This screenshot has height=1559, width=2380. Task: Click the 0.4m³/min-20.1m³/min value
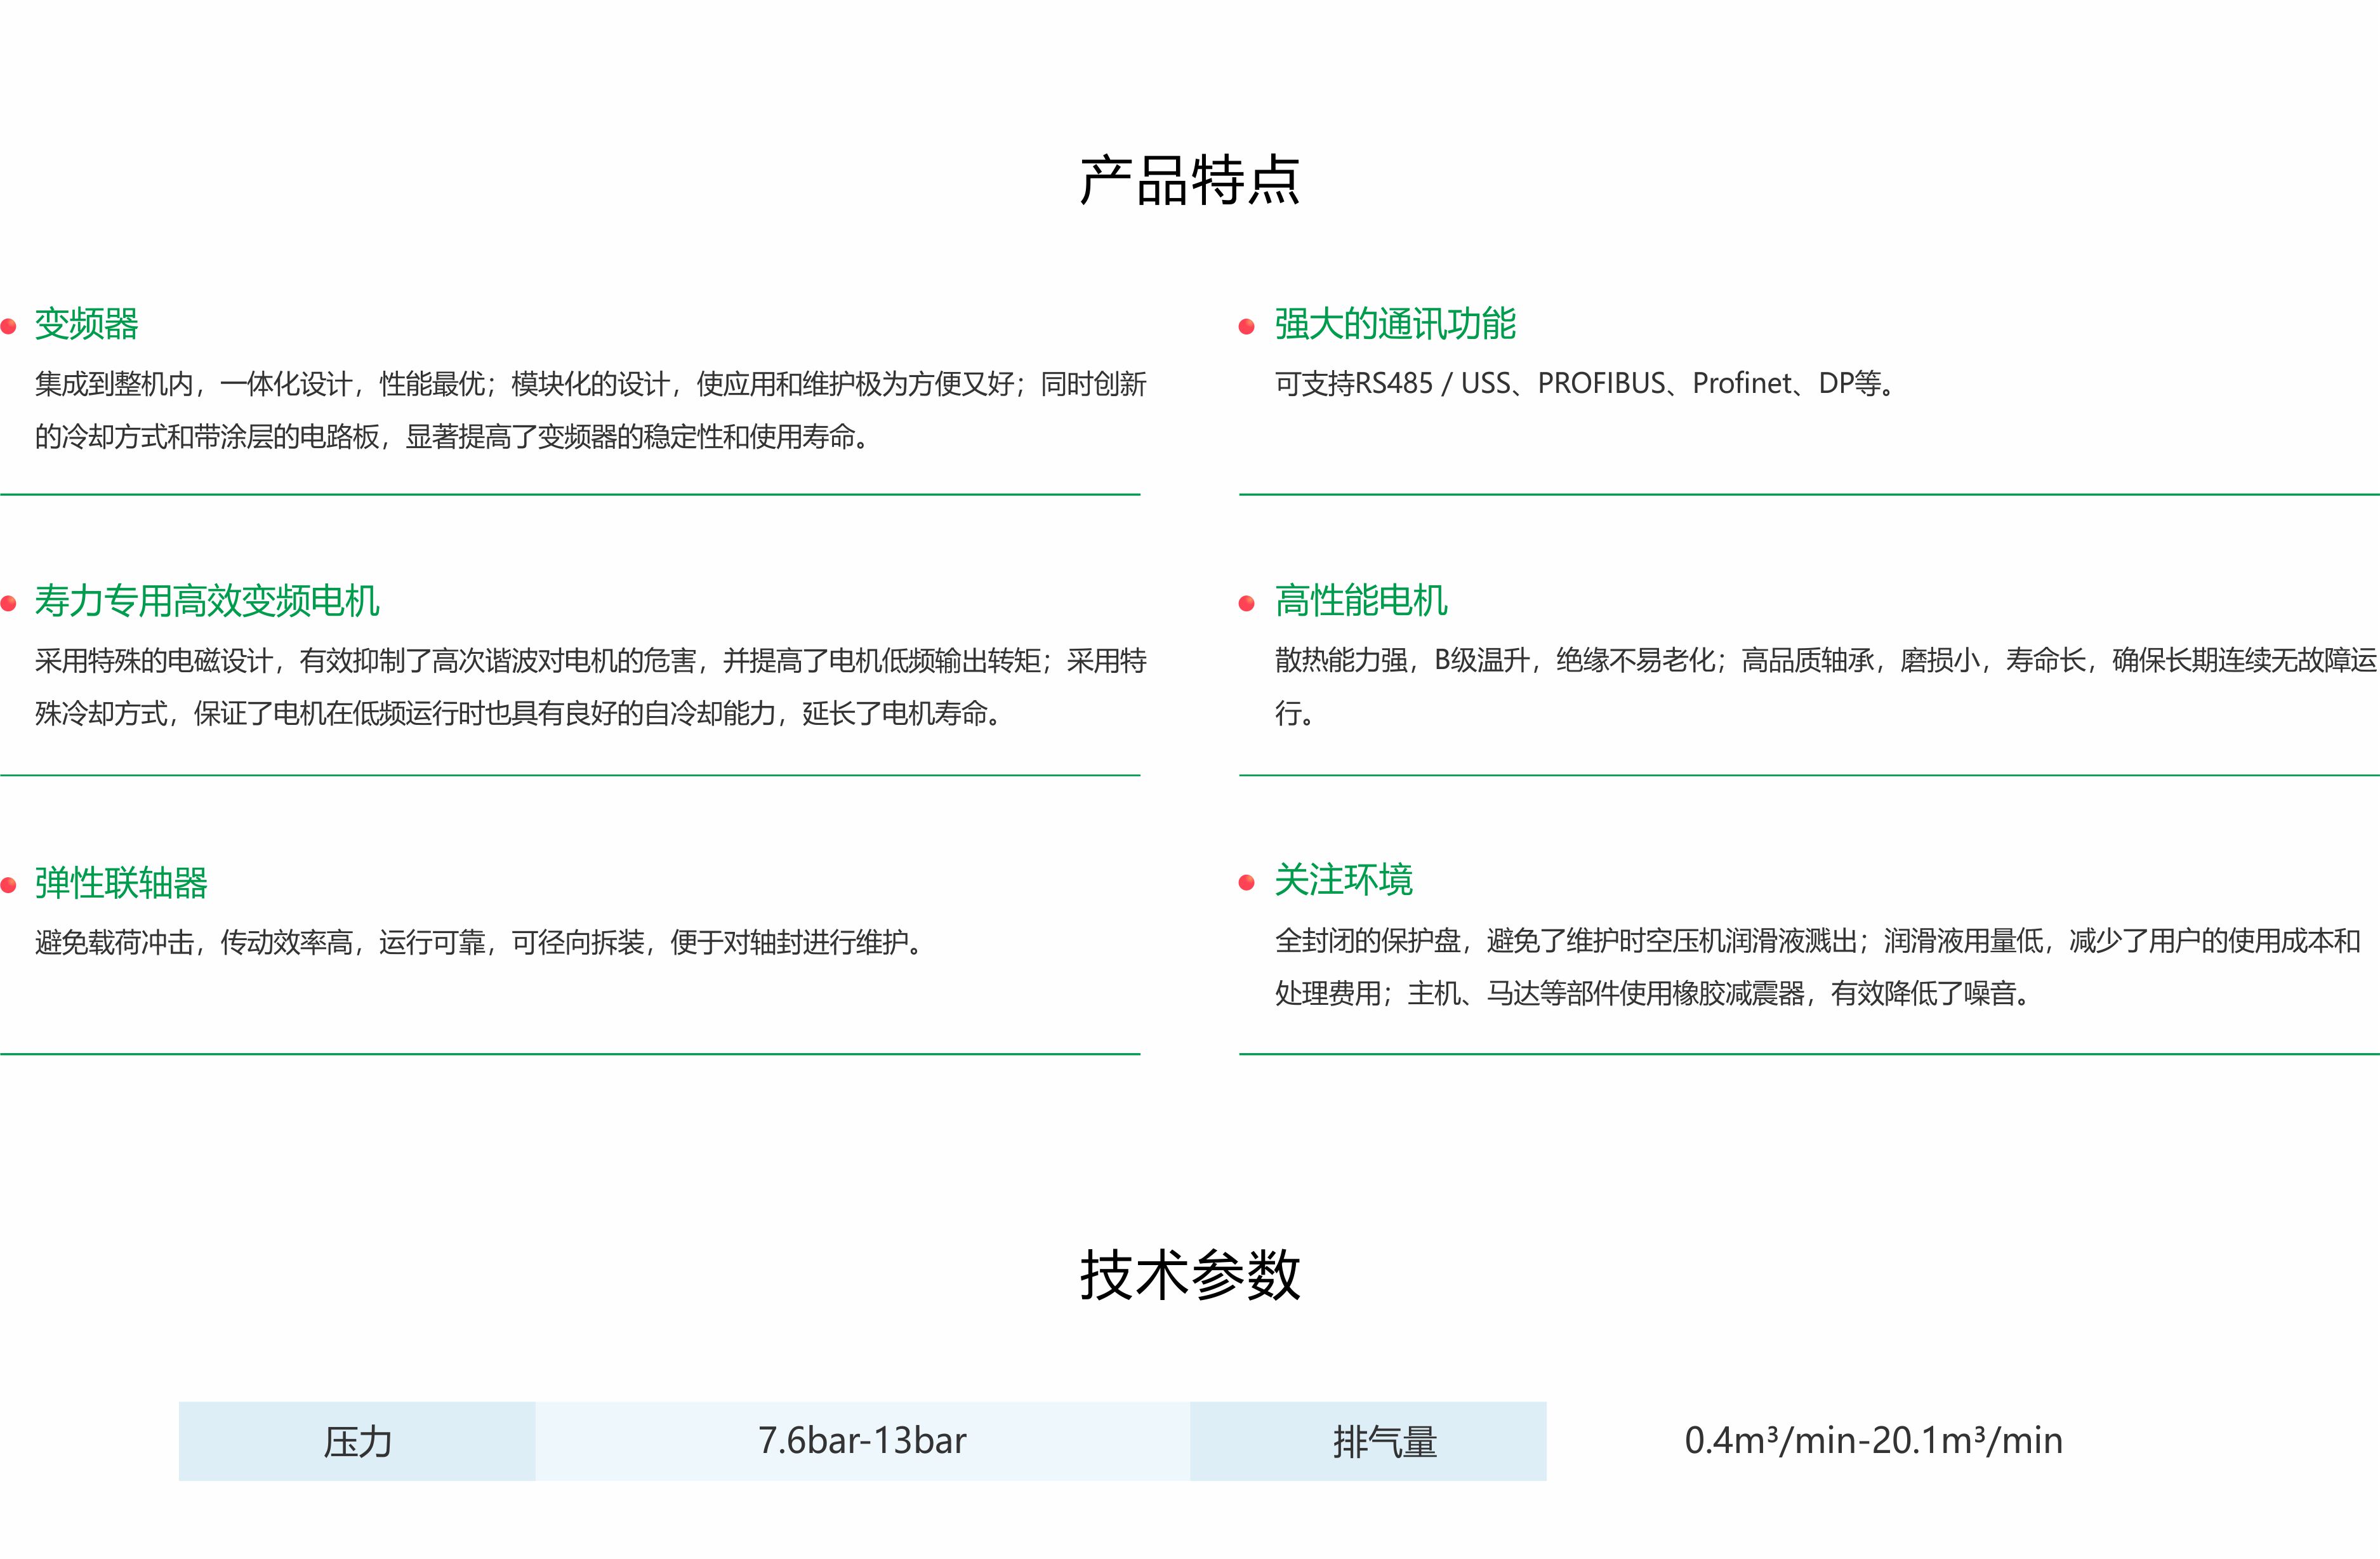1872,1441
